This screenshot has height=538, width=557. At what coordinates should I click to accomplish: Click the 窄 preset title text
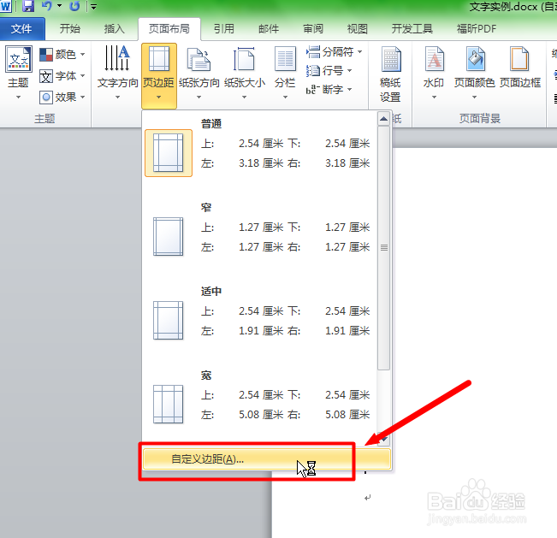pyautogui.click(x=206, y=207)
